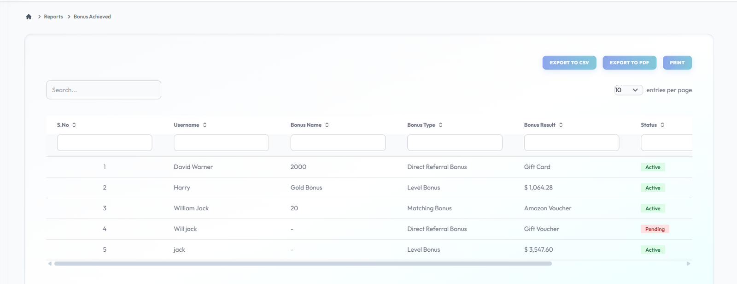Select username Will jack
The image size is (737, 284).
pos(185,229)
